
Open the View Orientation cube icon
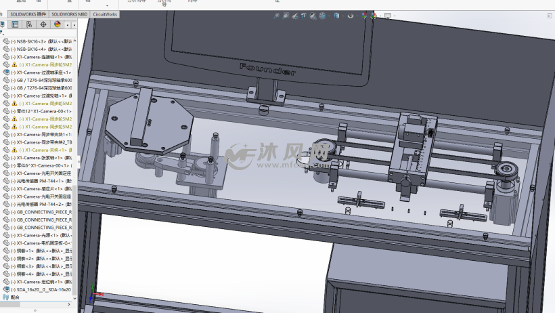322,16
